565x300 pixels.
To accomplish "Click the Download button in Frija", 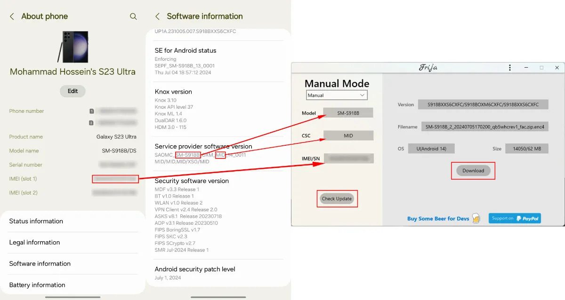I will [x=473, y=171].
